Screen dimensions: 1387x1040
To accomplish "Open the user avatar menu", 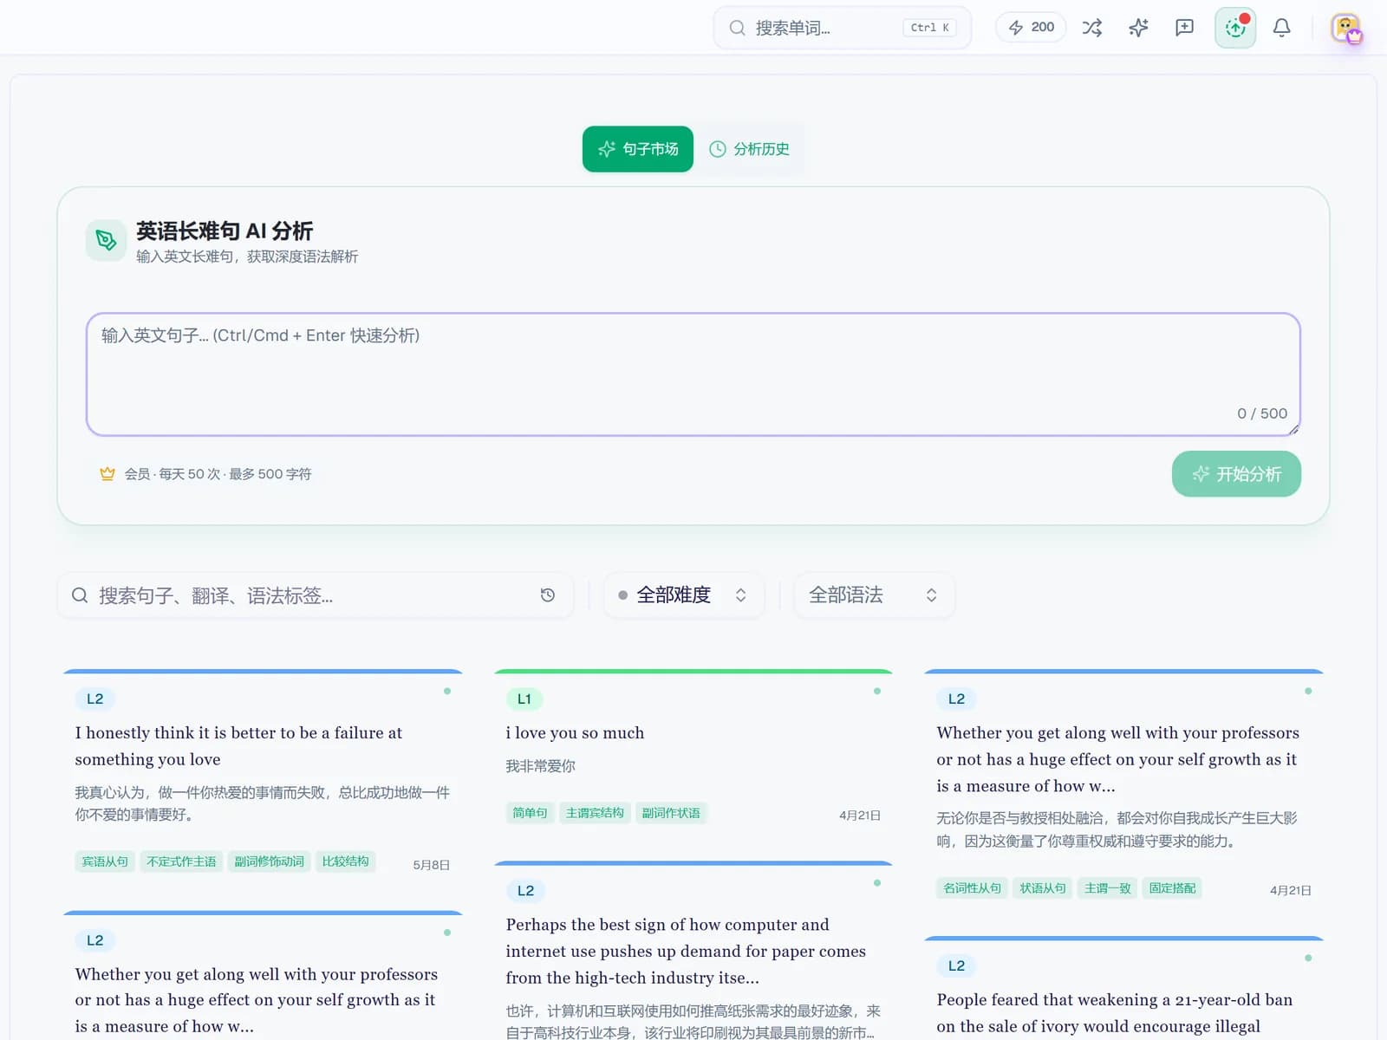I will coord(1345,28).
